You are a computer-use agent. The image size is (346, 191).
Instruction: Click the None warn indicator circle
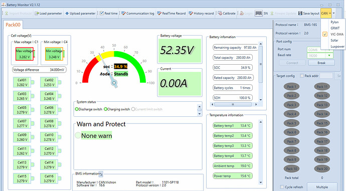[78, 135]
